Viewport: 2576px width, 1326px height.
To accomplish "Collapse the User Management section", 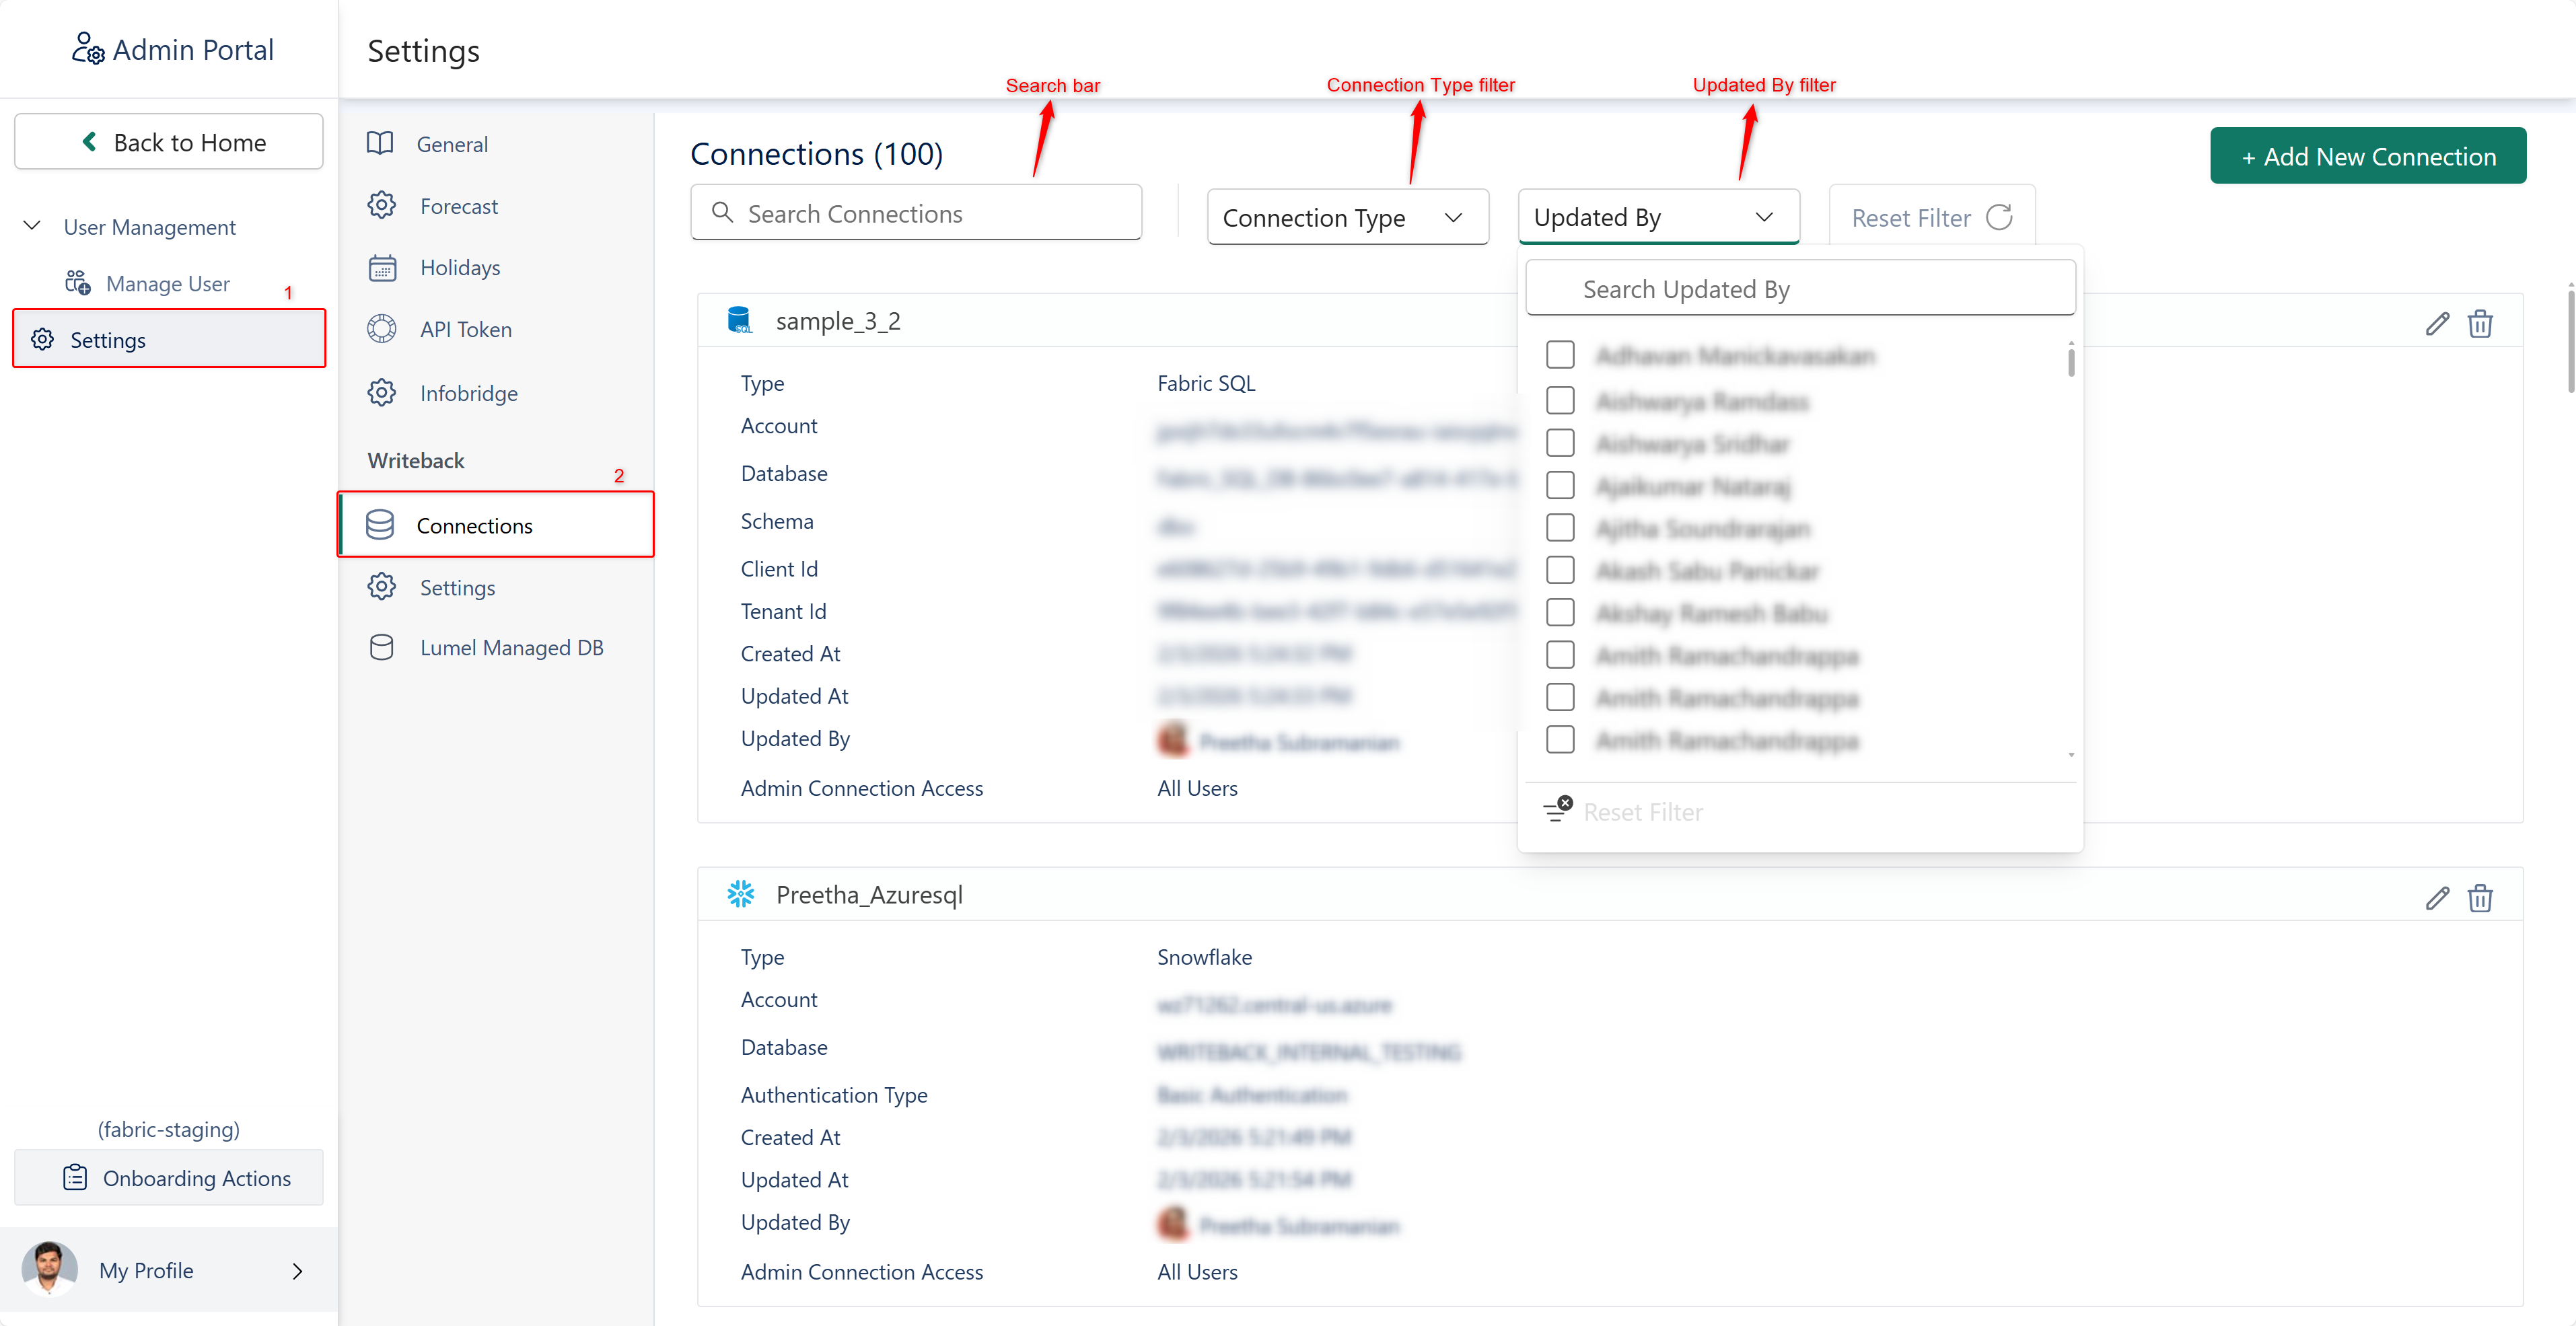I will click(x=32, y=226).
